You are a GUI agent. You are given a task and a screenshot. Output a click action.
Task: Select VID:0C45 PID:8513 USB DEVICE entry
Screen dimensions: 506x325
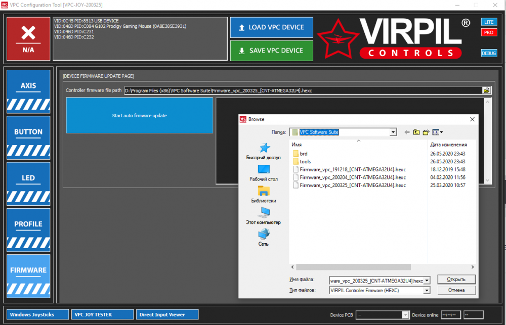click(x=86, y=21)
